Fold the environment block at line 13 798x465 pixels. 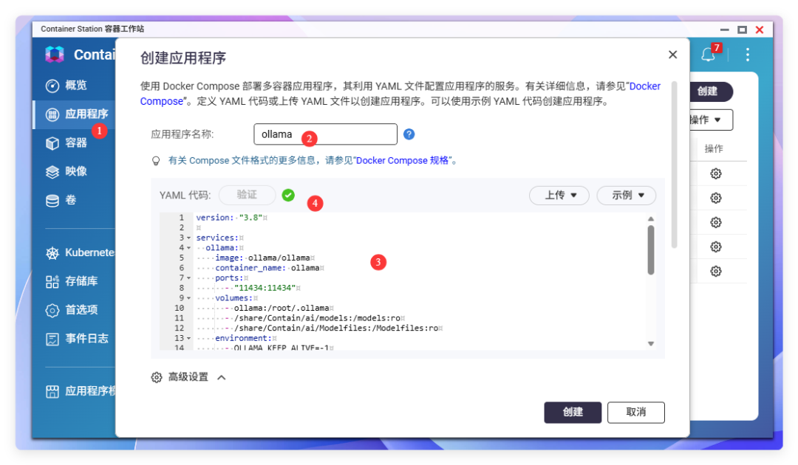click(x=189, y=339)
